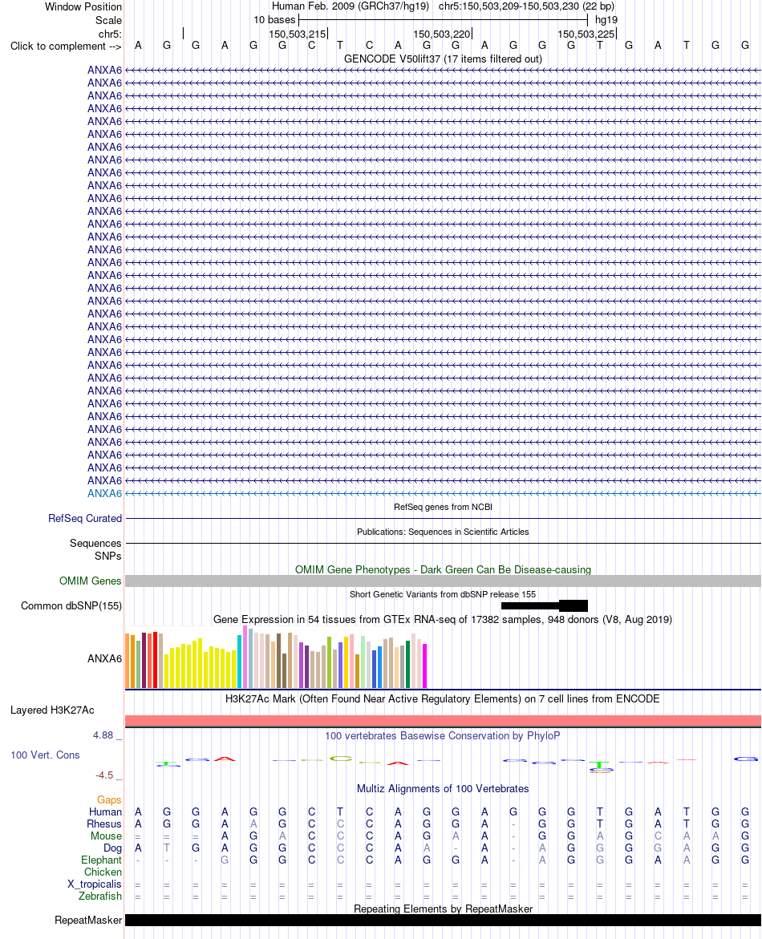
Task: Select the Elephant alignment row label
Action: pos(101,860)
